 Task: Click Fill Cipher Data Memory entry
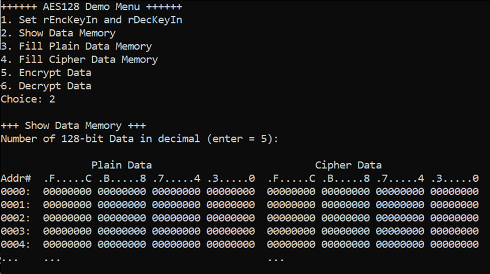point(80,59)
